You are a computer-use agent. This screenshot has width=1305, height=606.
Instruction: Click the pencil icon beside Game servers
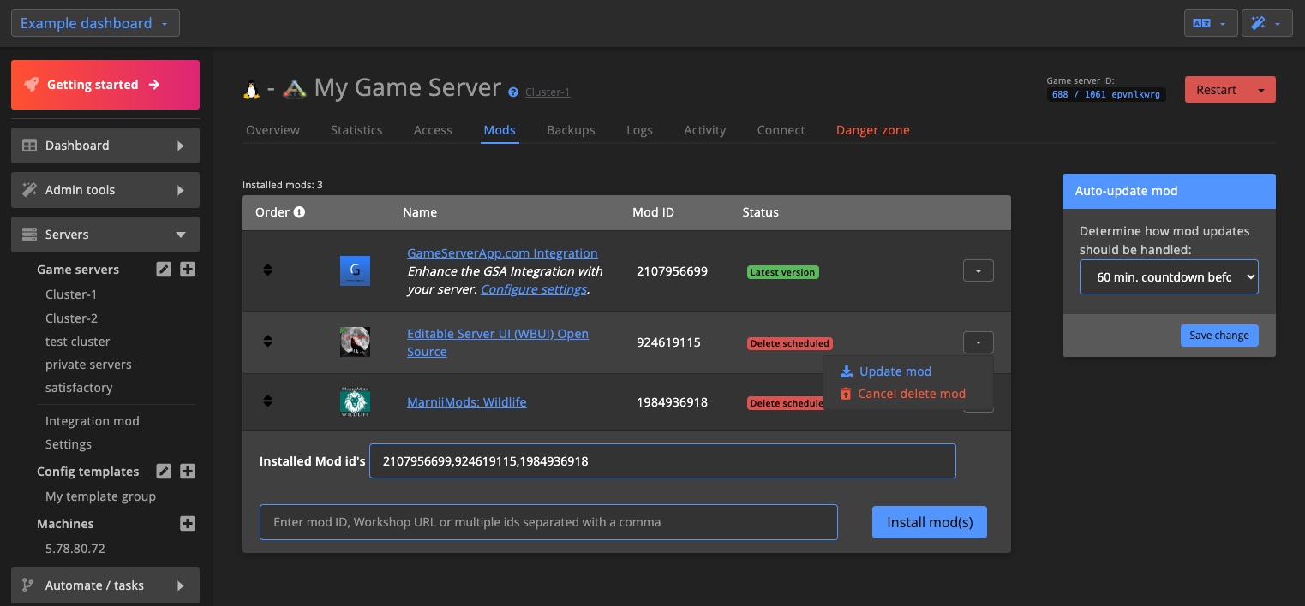click(164, 269)
